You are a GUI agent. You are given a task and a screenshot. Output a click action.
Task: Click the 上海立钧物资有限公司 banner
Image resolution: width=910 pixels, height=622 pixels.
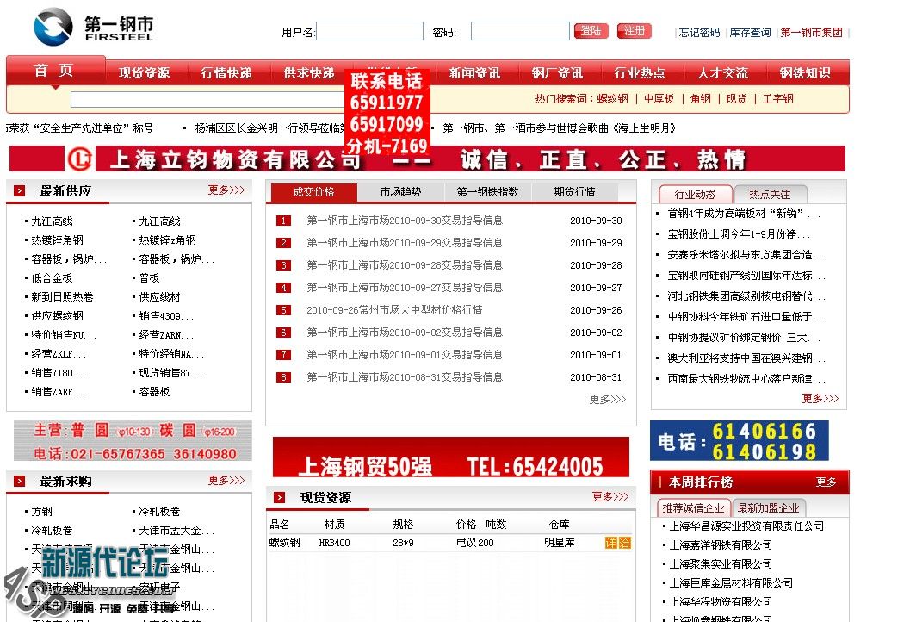tap(427, 159)
